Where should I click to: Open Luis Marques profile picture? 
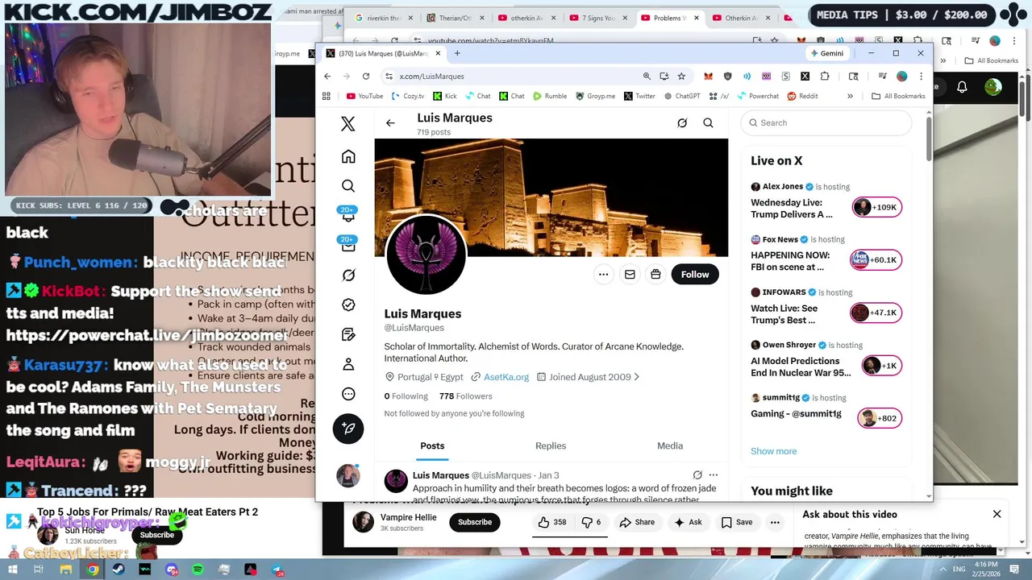(x=426, y=255)
